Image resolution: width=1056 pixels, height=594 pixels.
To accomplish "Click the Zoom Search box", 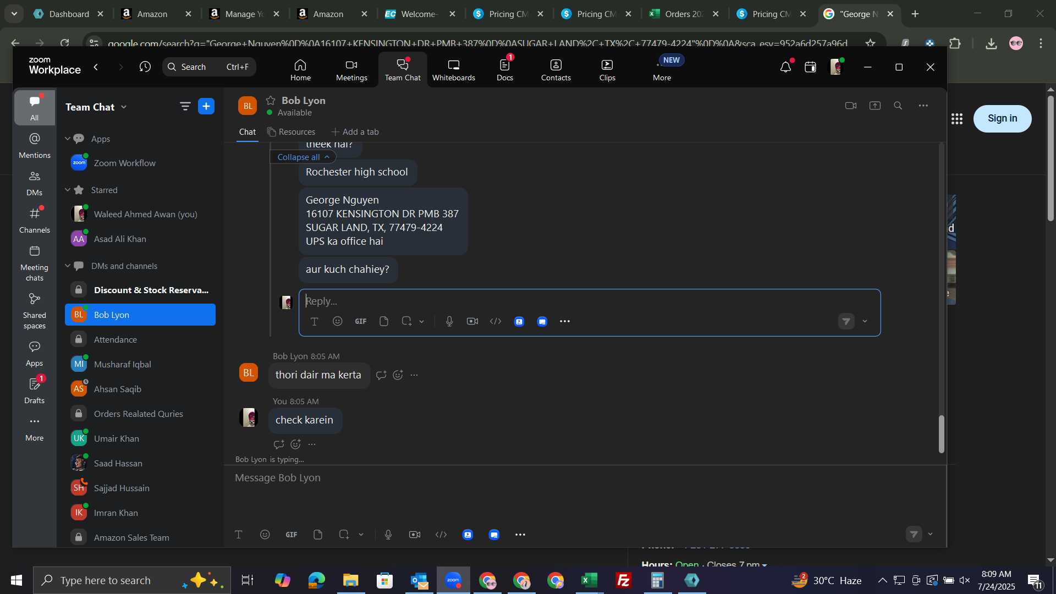I will click(x=209, y=67).
